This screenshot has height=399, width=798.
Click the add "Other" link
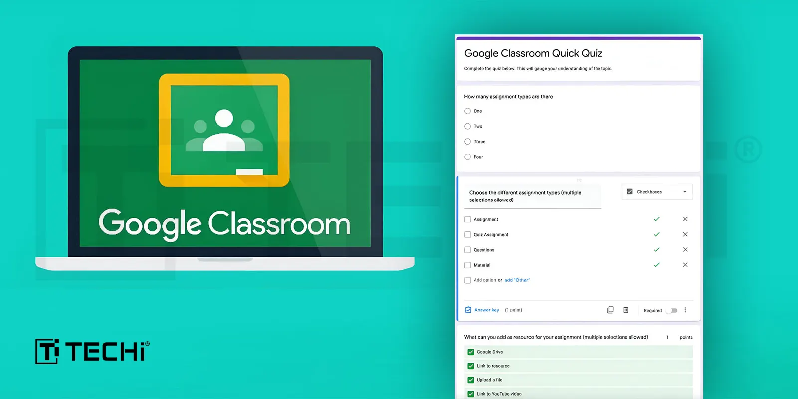tap(517, 280)
